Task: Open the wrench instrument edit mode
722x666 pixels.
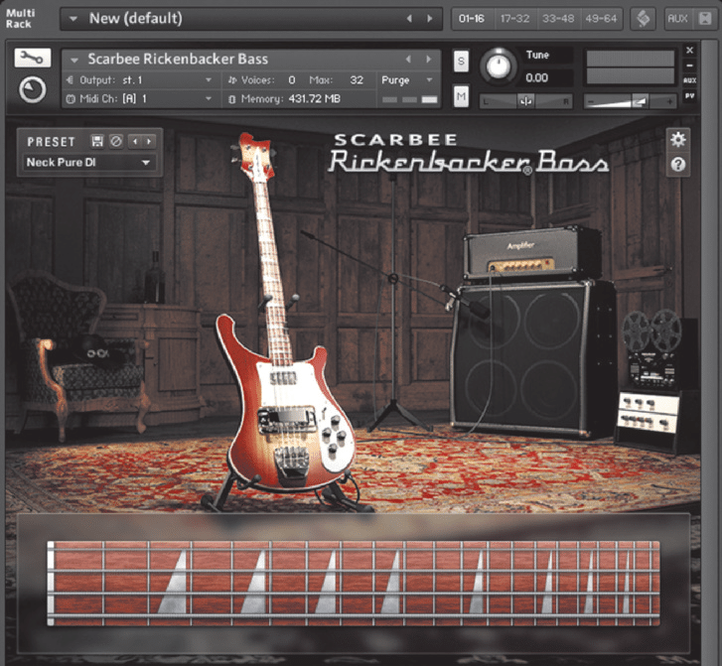Action: coord(32,58)
